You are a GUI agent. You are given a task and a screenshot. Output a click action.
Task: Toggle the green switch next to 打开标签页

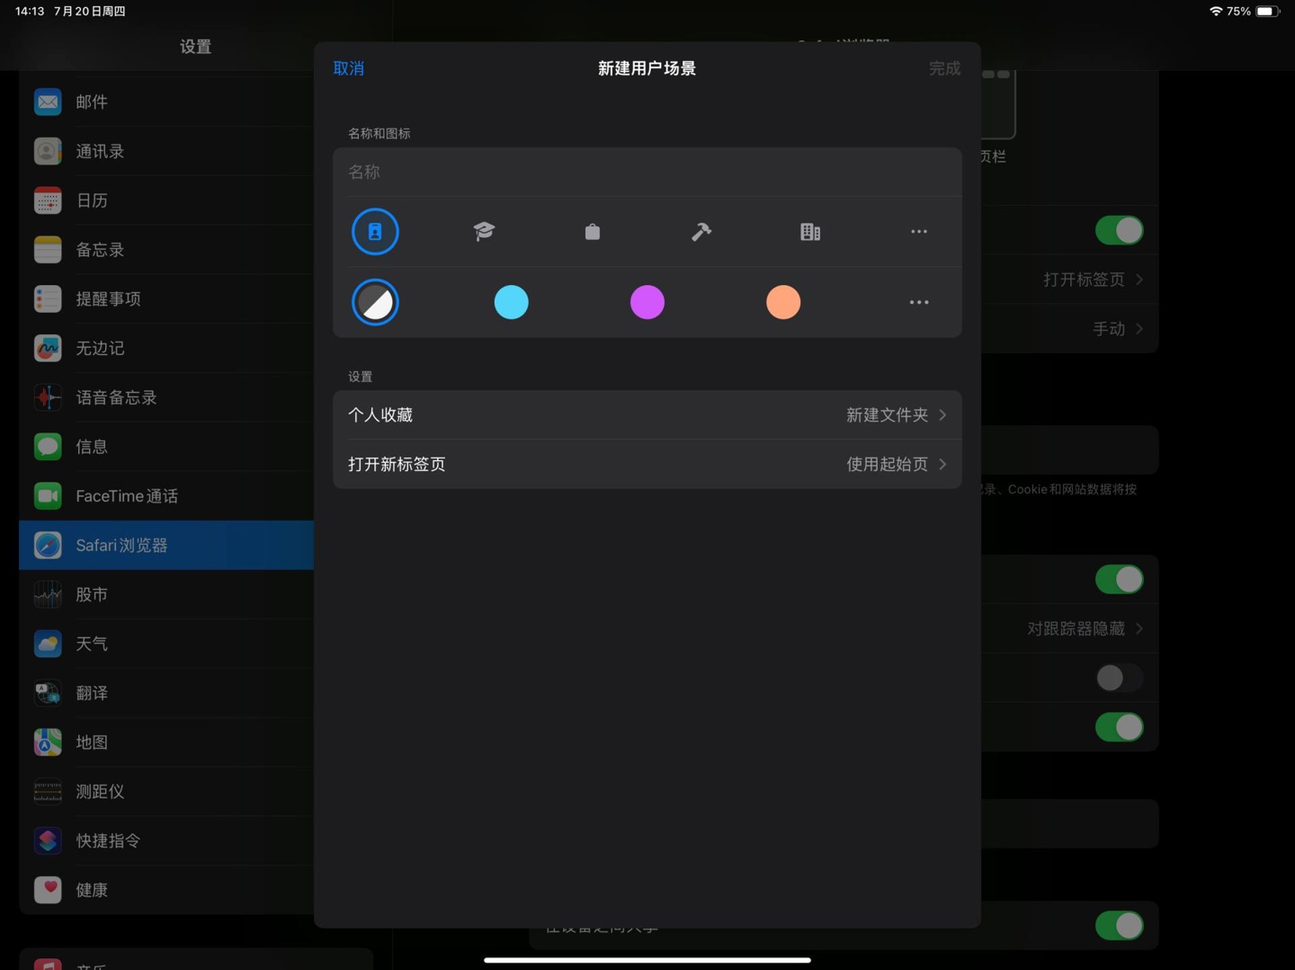(1119, 230)
